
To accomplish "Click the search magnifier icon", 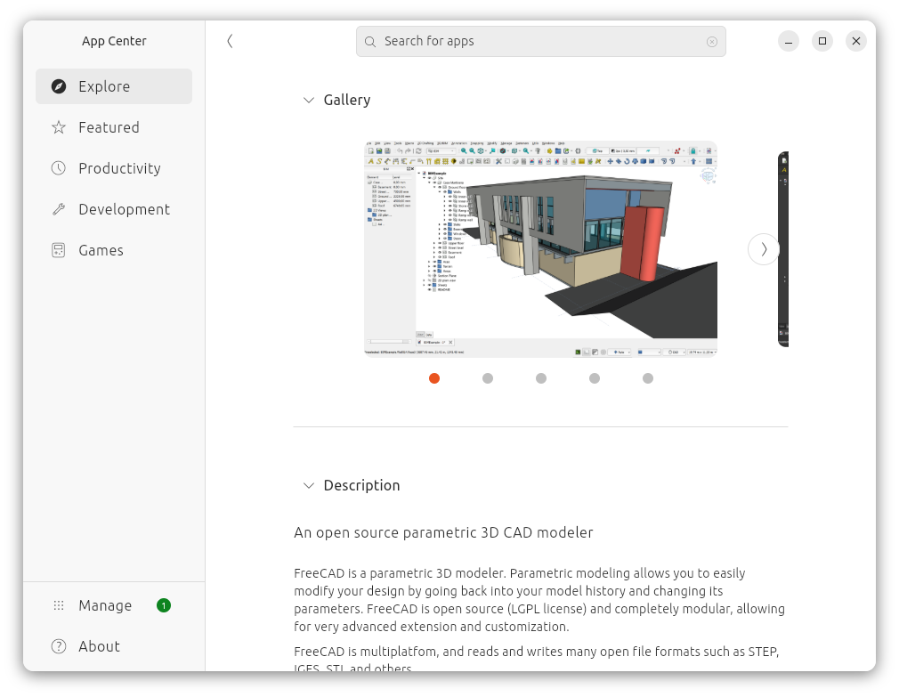I will tap(370, 42).
